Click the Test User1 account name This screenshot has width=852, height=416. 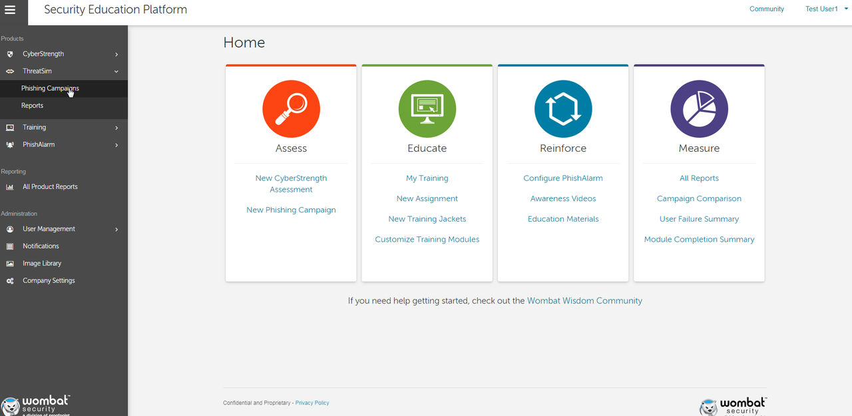pos(821,9)
